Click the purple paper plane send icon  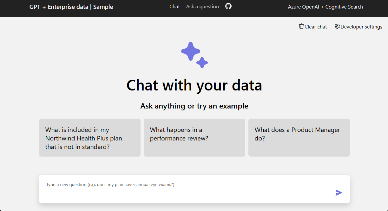click(x=339, y=193)
